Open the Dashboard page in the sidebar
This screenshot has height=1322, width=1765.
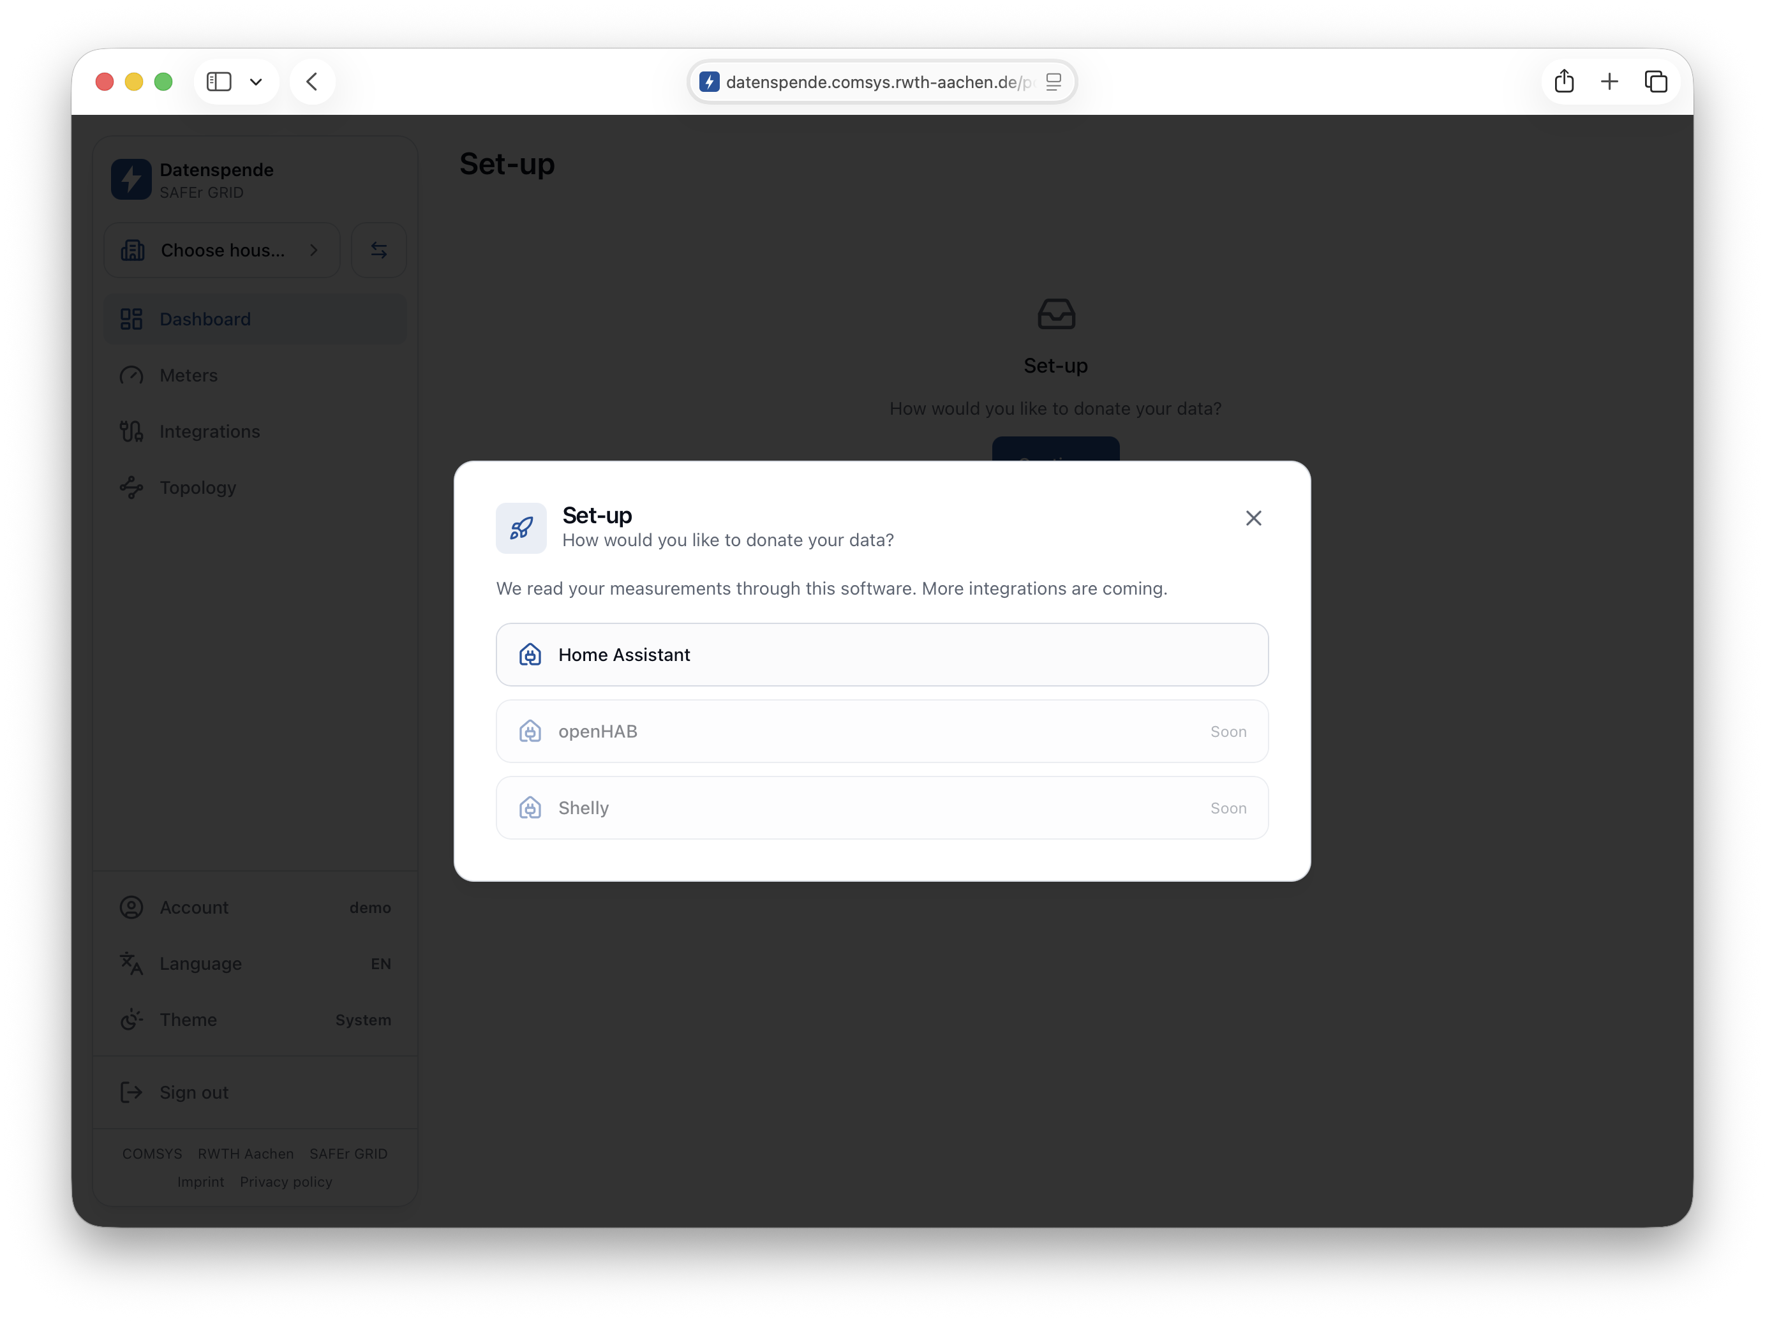[255, 319]
